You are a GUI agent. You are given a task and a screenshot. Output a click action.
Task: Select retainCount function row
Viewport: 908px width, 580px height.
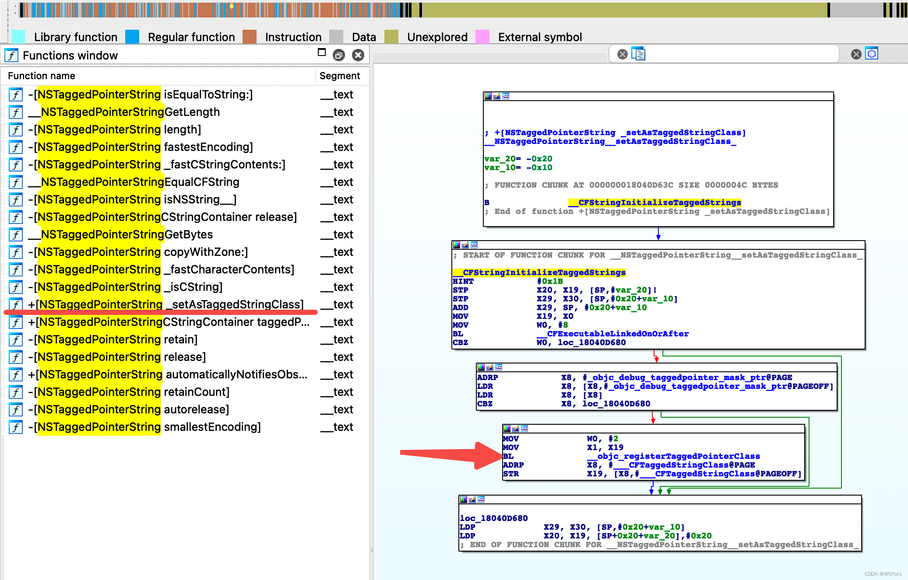[x=186, y=392]
